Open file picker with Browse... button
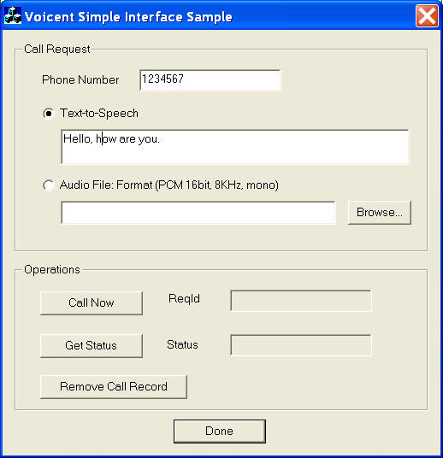Viewport: 443px width, 458px height. [x=380, y=213]
